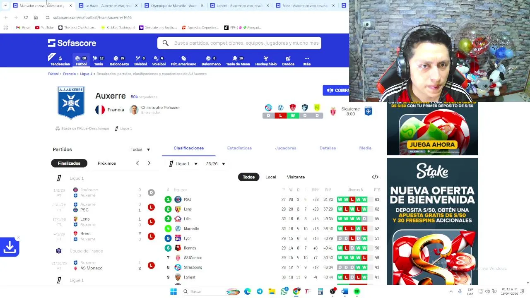The height and width of the screenshot is (298, 530).
Task: Select Béisbol sport category
Action: tap(140, 61)
